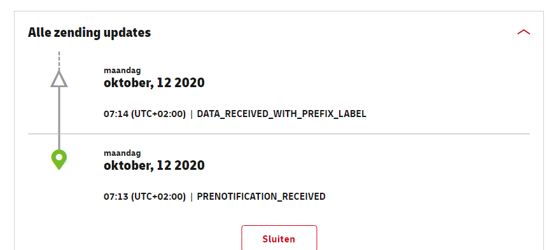Click the date above the 07:14 entry
549x250 pixels.
(154, 83)
